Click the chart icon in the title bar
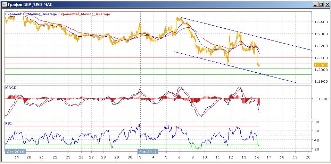331x164 pixels. pos(3,4)
